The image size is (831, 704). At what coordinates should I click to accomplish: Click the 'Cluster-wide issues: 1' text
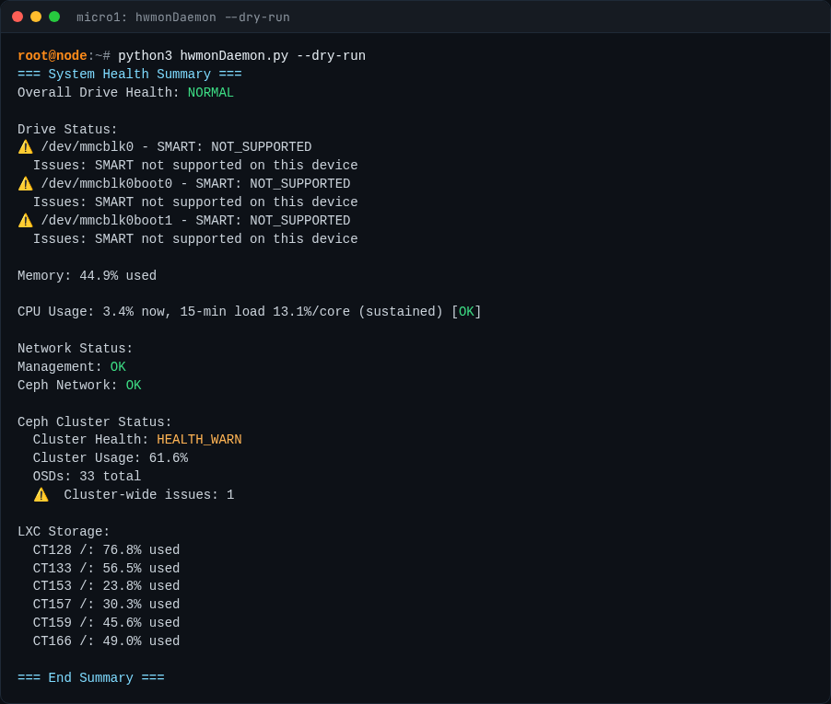[149, 495]
